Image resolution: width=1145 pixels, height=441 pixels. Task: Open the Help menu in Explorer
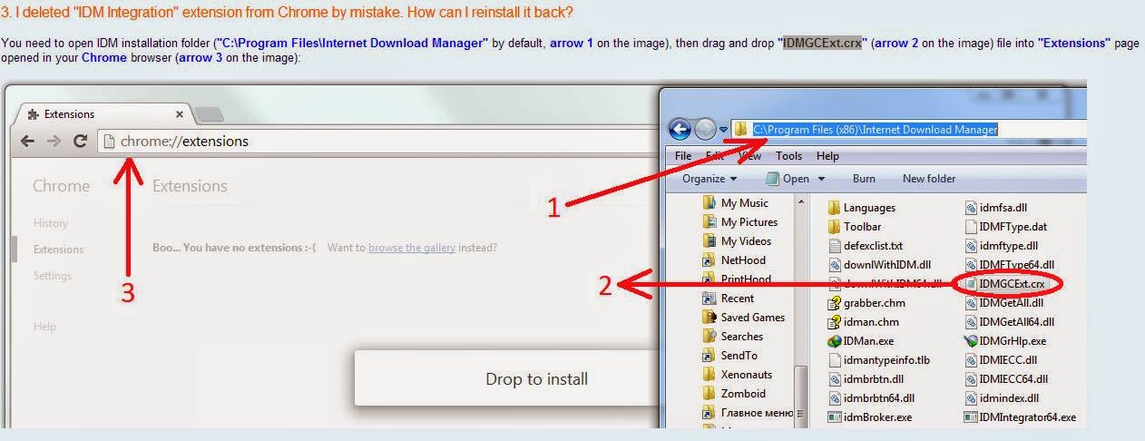point(827,156)
